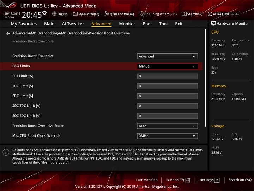Switch to the Tool tab
The height and width of the screenshot is (191, 254).
[163, 24]
